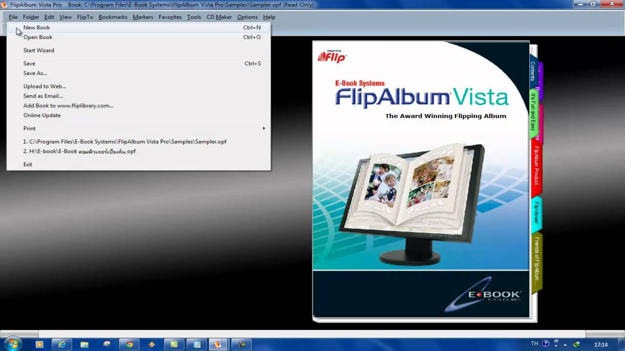625x351 pixels.
Task: Open the Options menu
Action: tap(248, 17)
